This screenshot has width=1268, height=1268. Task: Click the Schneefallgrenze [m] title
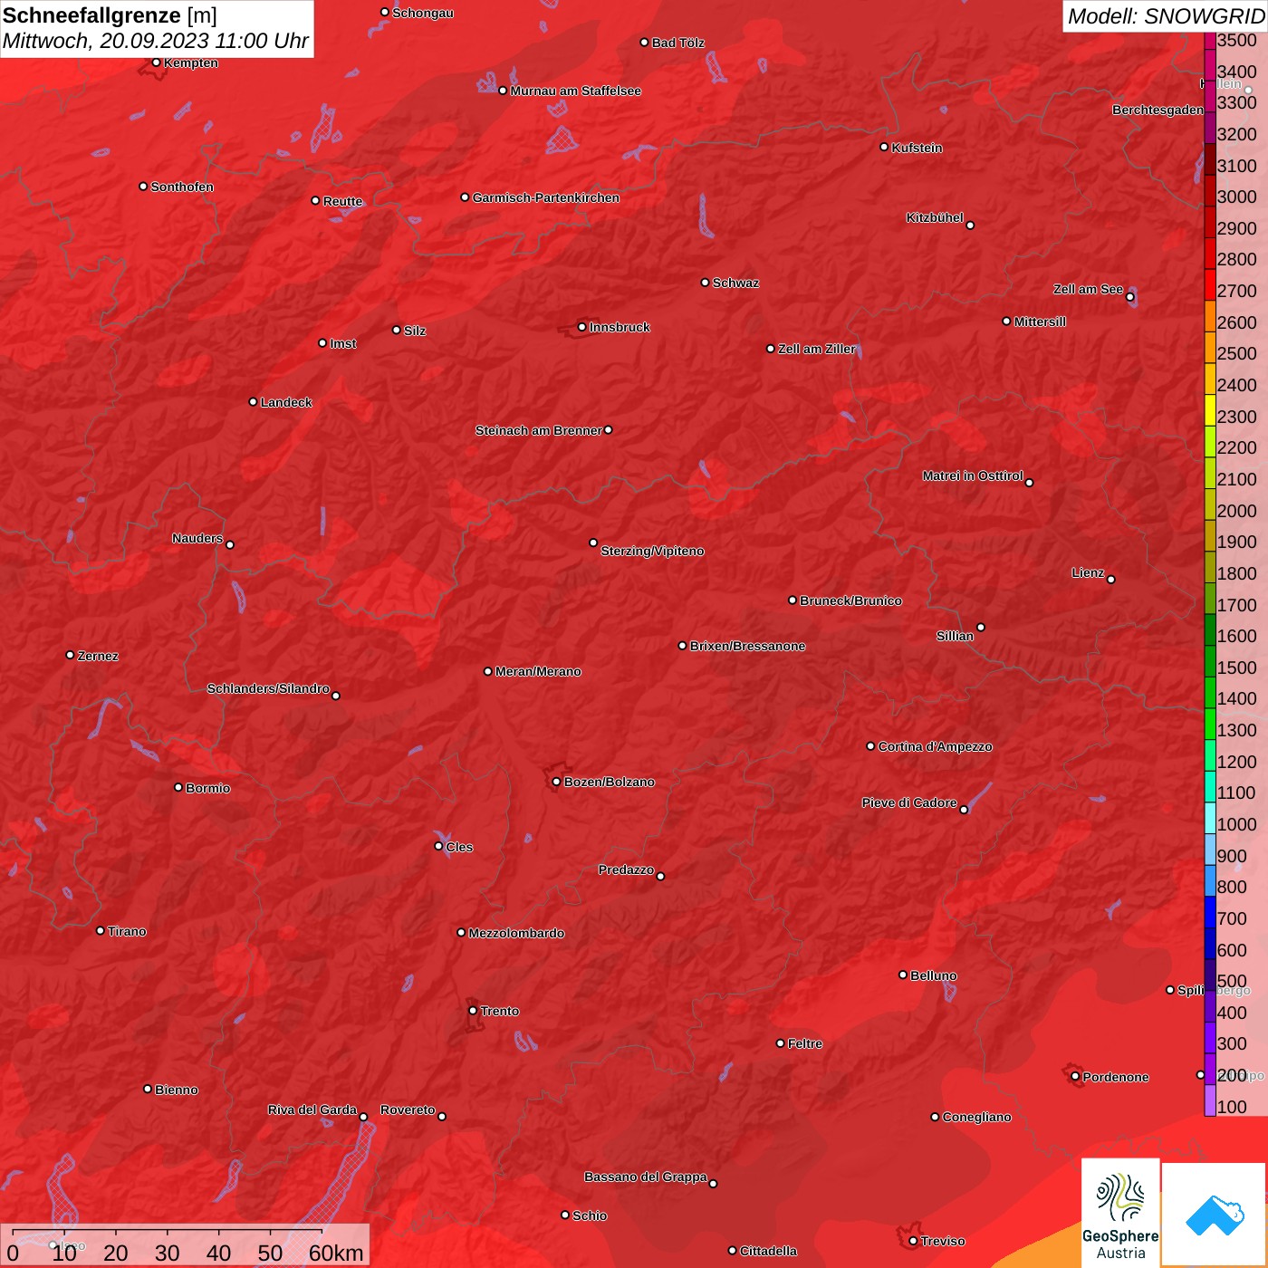tap(110, 15)
